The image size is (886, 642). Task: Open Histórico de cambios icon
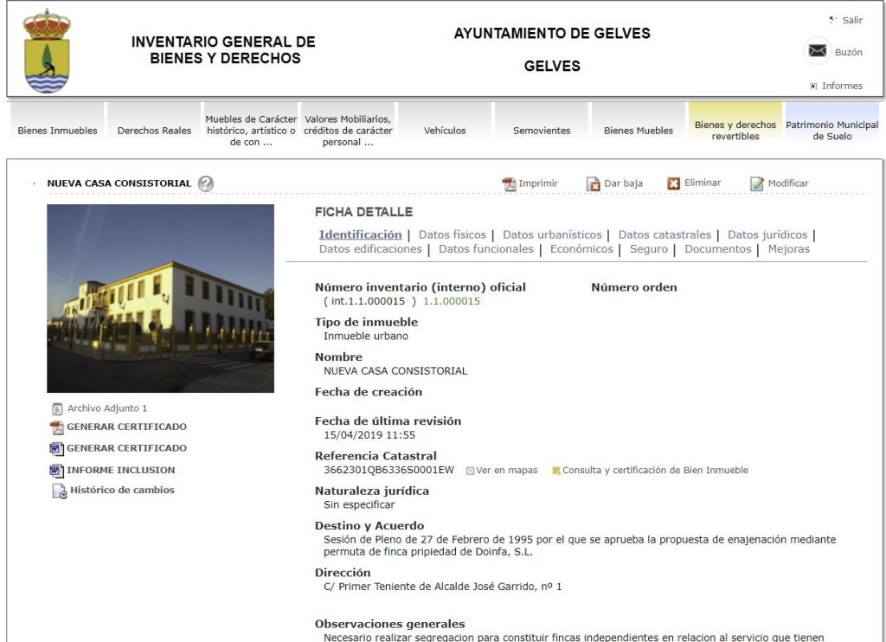(58, 491)
